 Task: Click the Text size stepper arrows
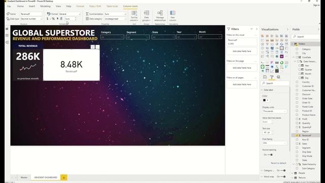point(272,132)
